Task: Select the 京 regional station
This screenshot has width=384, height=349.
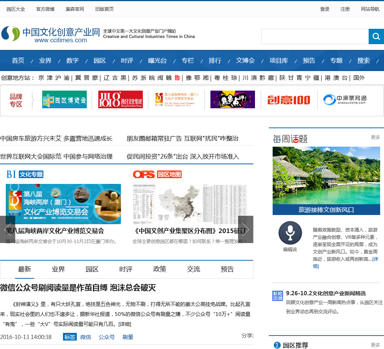Action: [41, 78]
